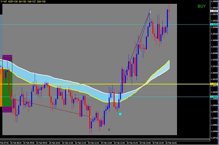Click the cyan 1.30000 price level tag
The height and width of the screenshot is (145, 219).
[214, 97]
